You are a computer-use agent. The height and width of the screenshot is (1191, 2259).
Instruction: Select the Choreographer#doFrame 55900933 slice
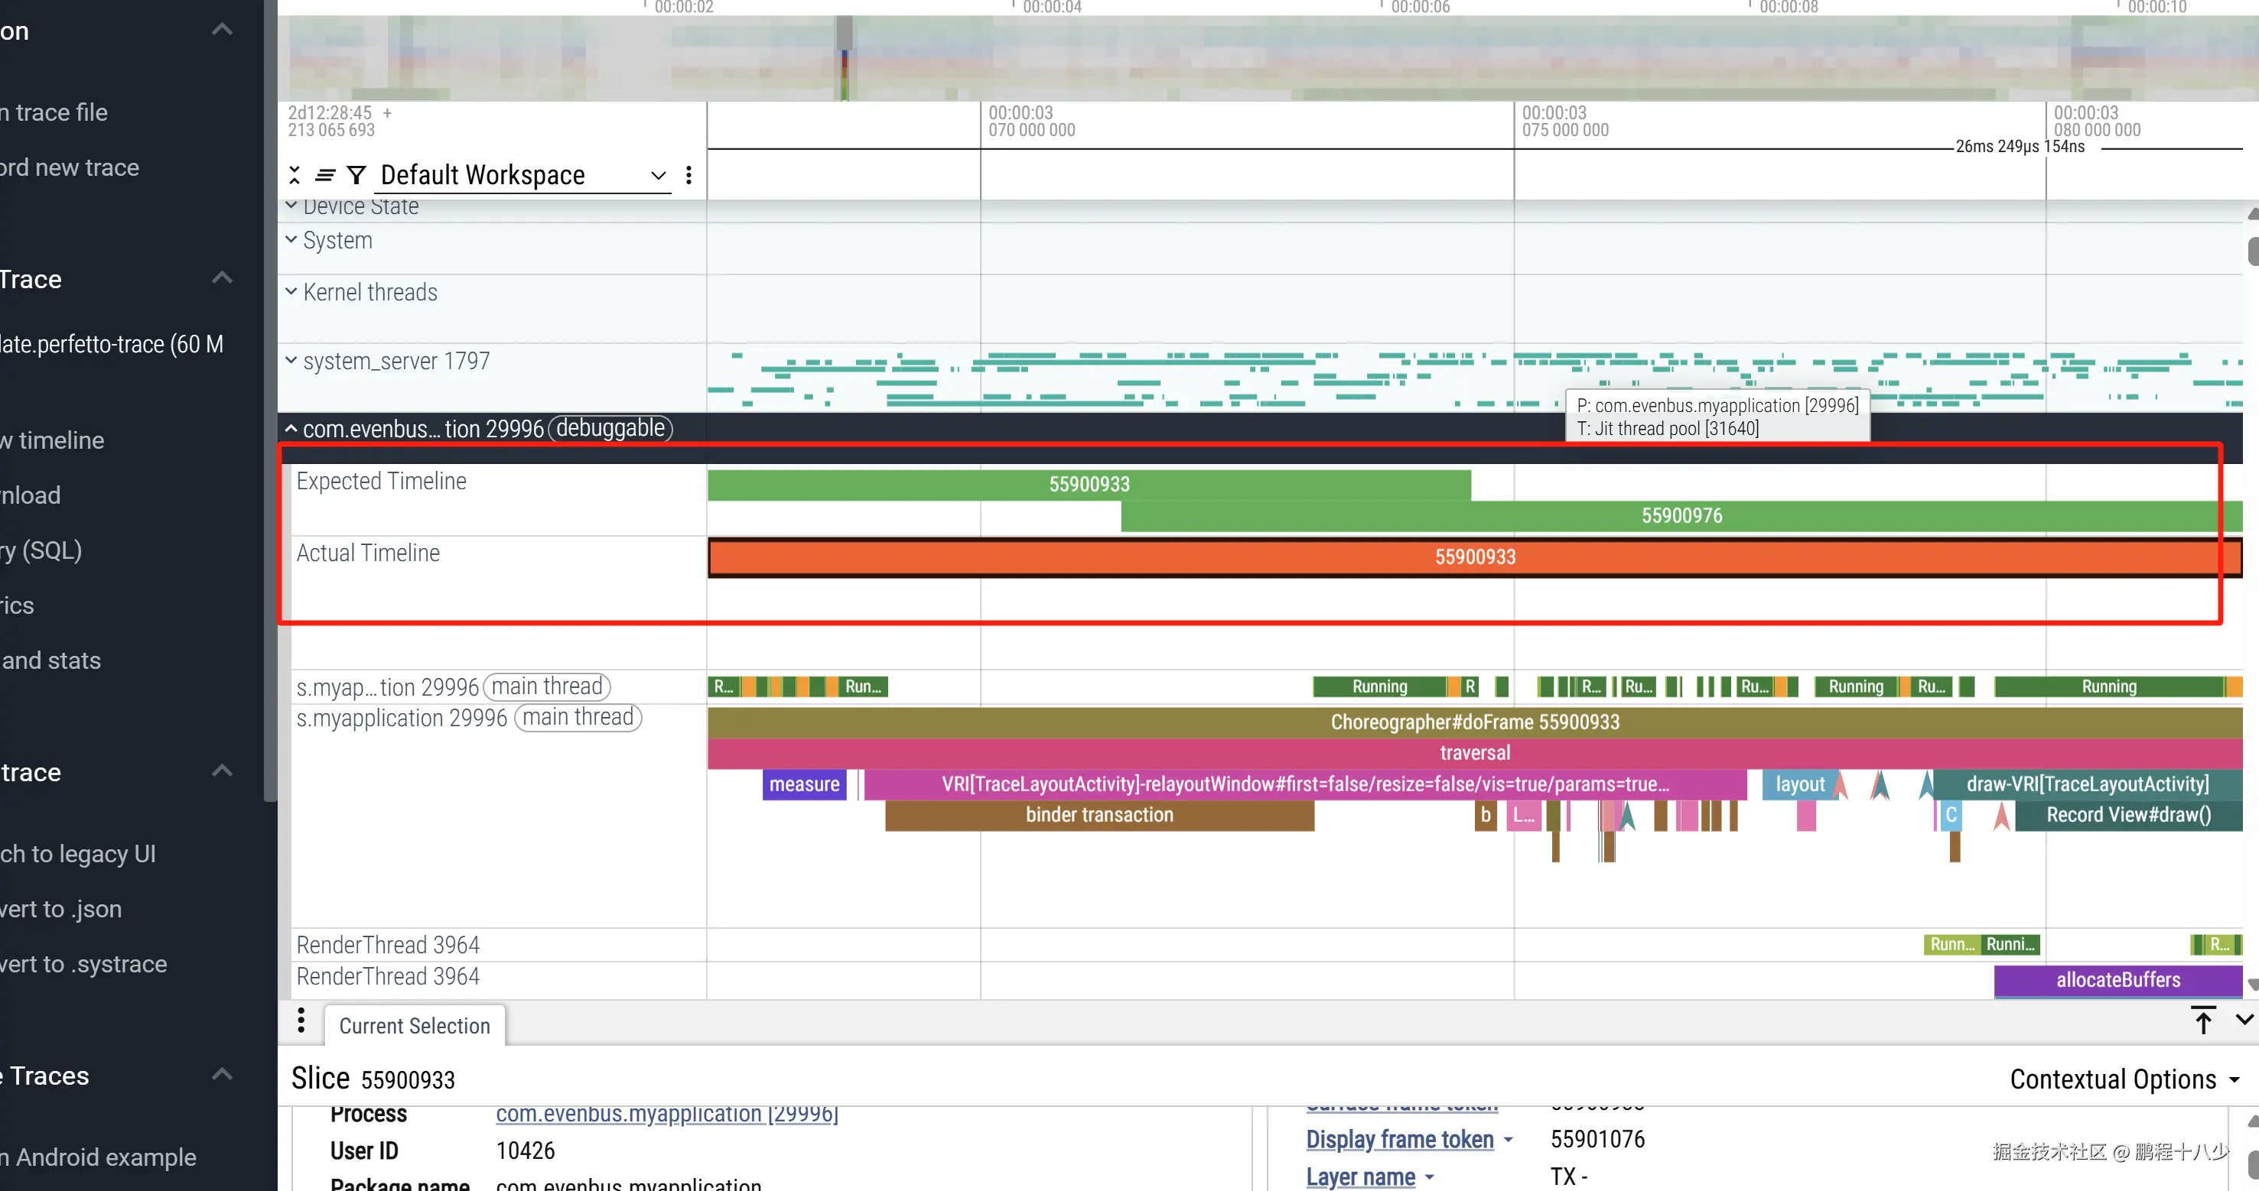click(1473, 722)
